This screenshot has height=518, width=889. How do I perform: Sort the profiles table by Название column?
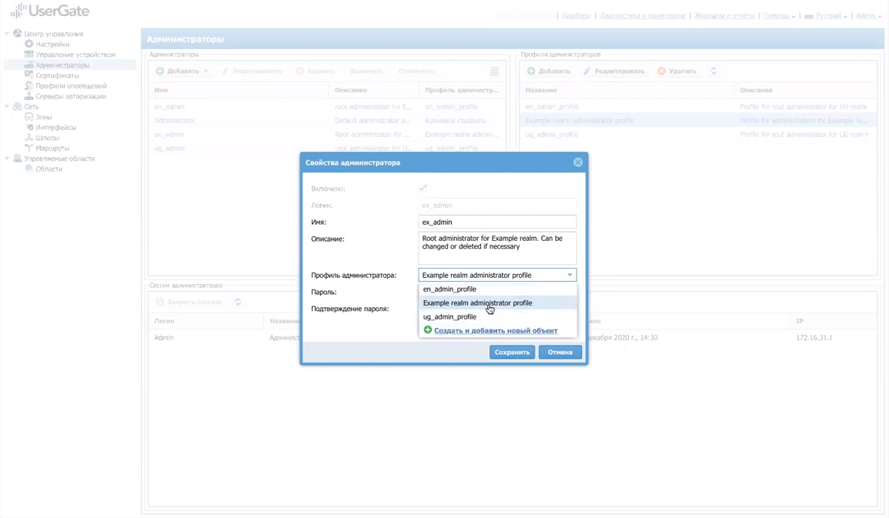pyautogui.click(x=627, y=90)
